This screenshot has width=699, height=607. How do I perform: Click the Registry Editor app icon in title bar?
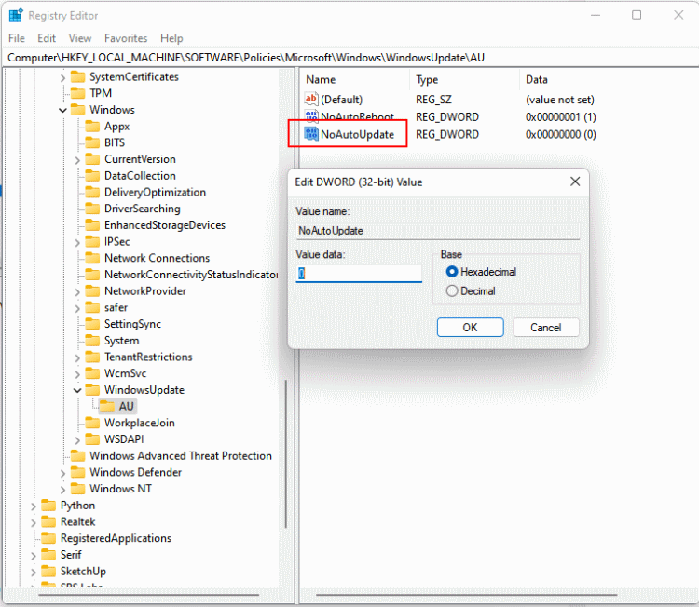click(x=16, y=15)
